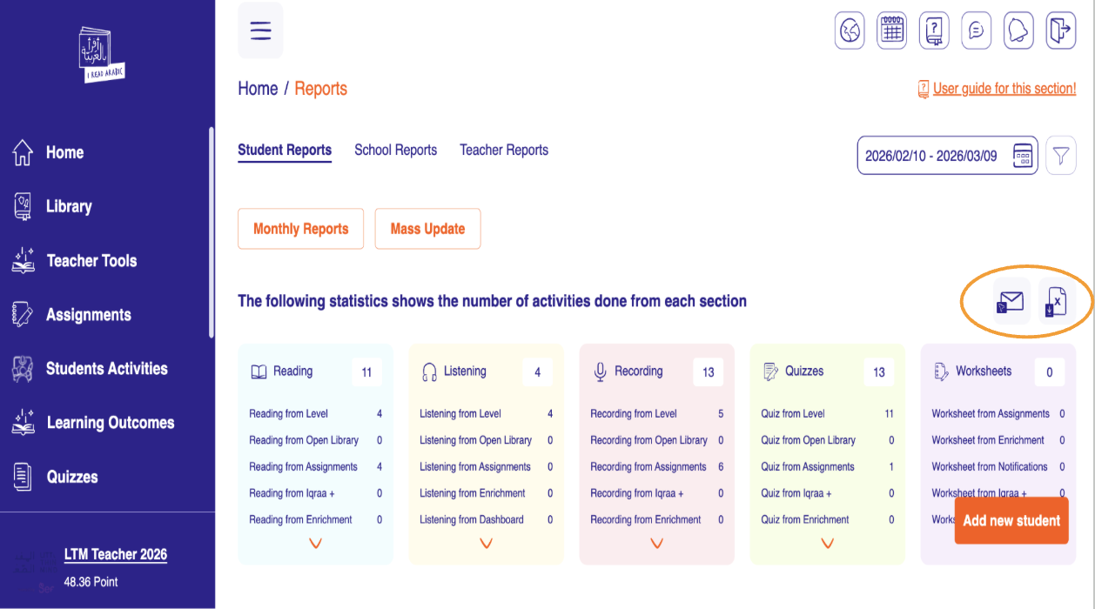1095x609 pixels.
Task: Check the notifications bell icon
Action: point(1018,30)
